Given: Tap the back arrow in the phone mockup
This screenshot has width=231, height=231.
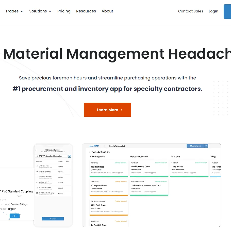Looking at the screenshot, I should point(36,150).
